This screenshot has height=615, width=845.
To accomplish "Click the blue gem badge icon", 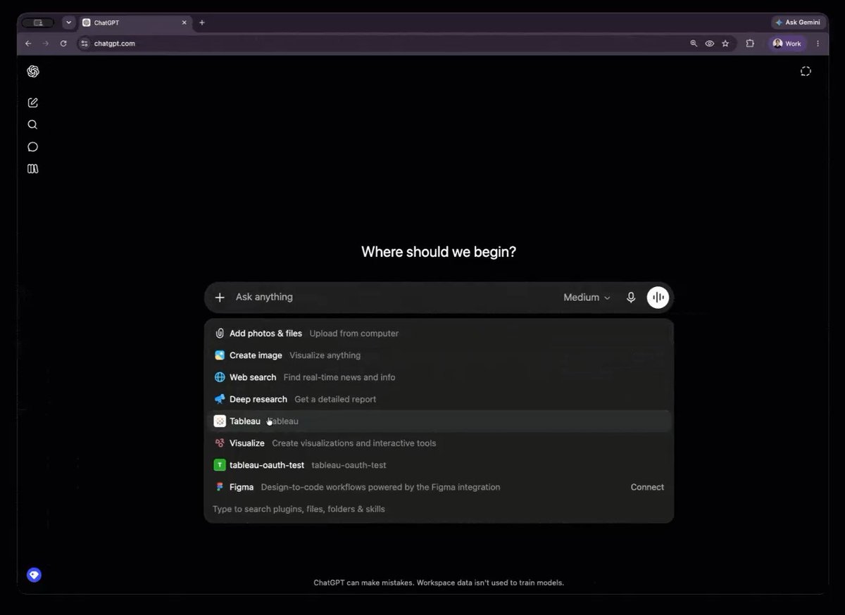I will tap(34, 575).
